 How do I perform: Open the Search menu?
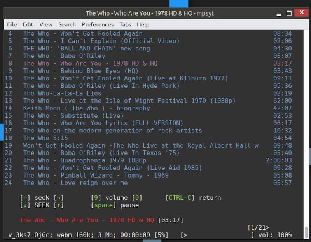pos(67,24)
